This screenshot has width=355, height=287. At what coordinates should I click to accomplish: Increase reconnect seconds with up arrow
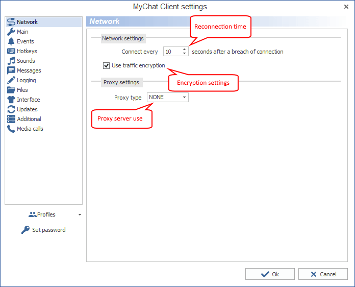click(x=185, y=49)
